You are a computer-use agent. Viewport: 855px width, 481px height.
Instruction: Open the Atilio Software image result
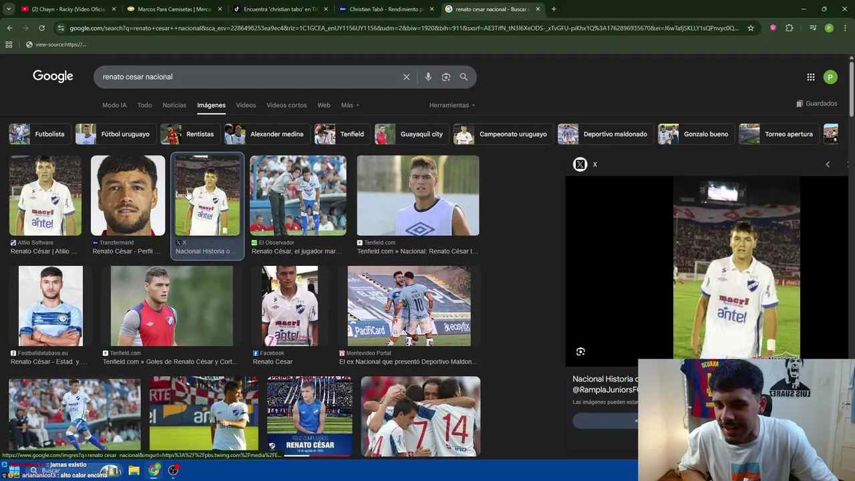(x=45, y=196)
